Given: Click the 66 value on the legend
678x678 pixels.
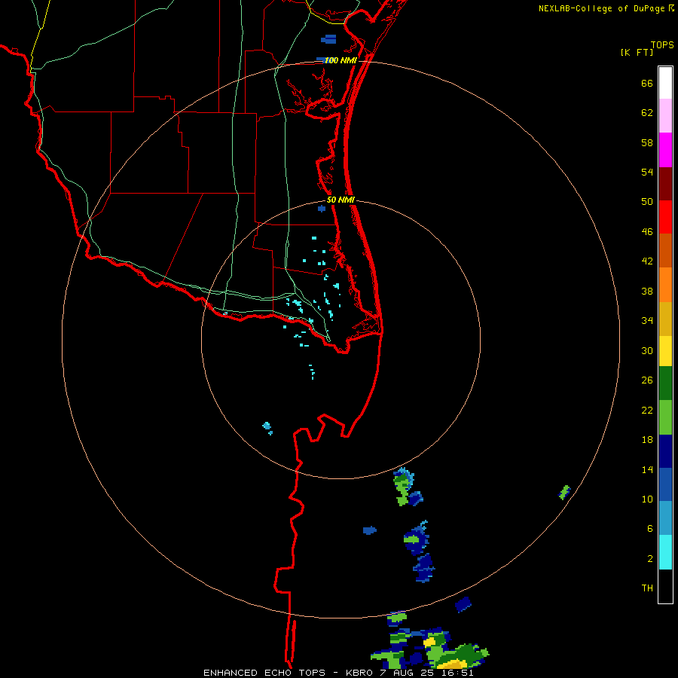Looking at the screenshot, I should click(647, 84).
